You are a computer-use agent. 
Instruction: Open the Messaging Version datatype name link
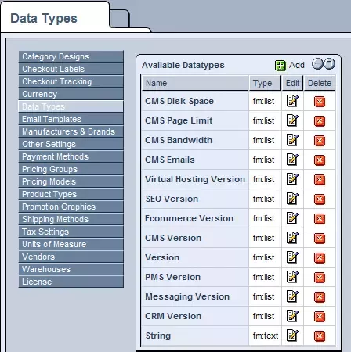click(x=187, y=296)
